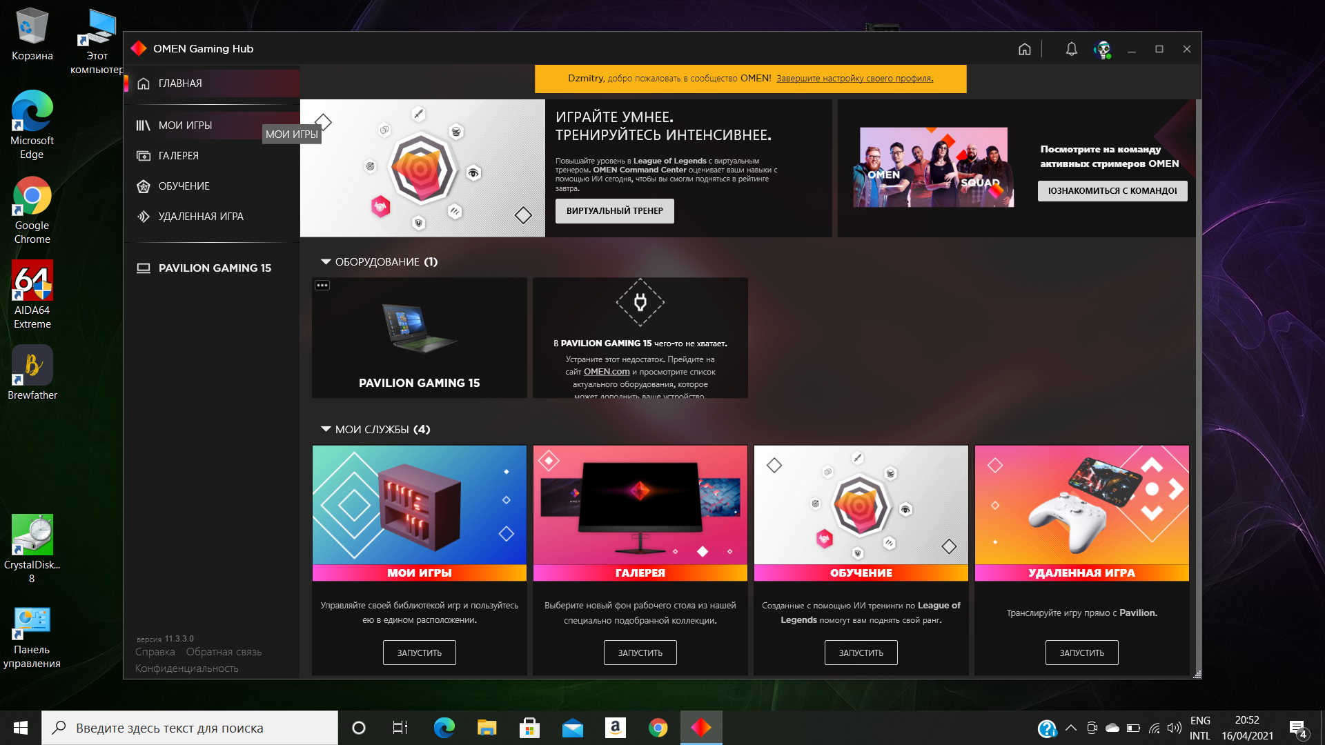Screen dimensions: 1325x745
Task: Launch ВИРТУАЛЬНЫЙ ТРЕНЕР
Action: (x=614, y=211)
